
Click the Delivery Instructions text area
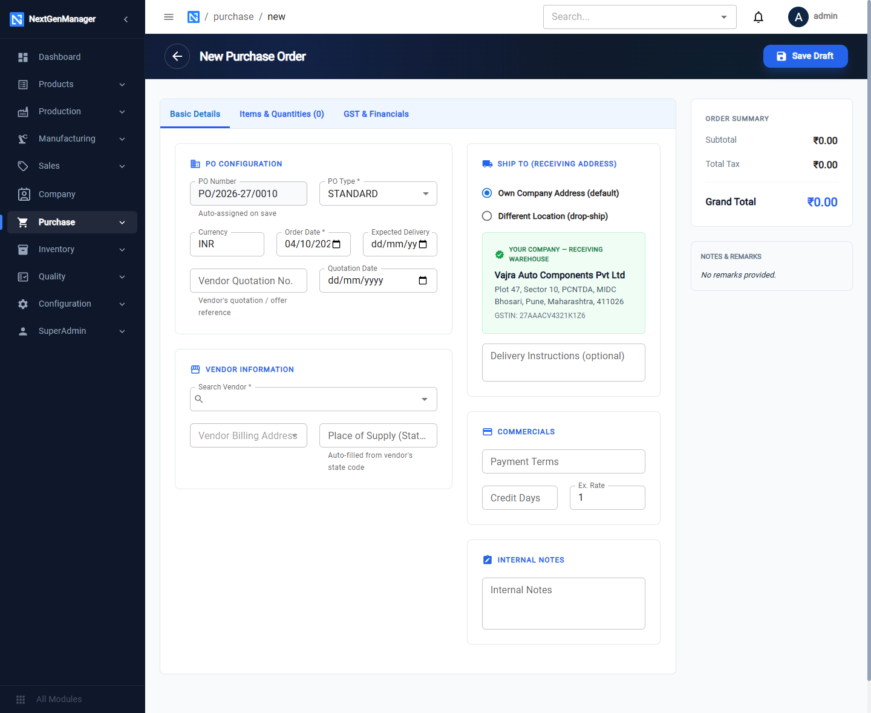[564, 362]
